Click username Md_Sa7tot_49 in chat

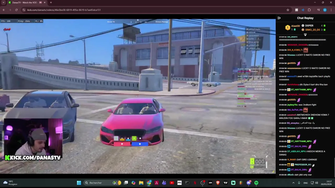(295, 110)
